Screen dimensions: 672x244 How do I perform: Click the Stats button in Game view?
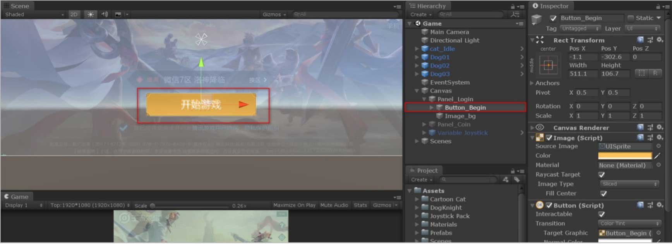pos(360,205)
